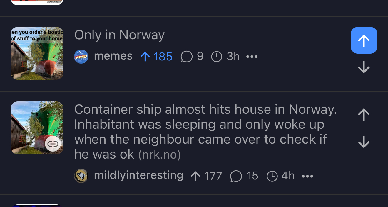The height and width of the screenshot is (207, 388).
Task: Open the Container ship article thumbnail
Action: [x=37, y=128]
